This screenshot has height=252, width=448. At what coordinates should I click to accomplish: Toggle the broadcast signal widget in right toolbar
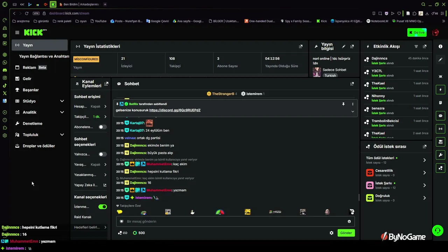tap(440, 129)
